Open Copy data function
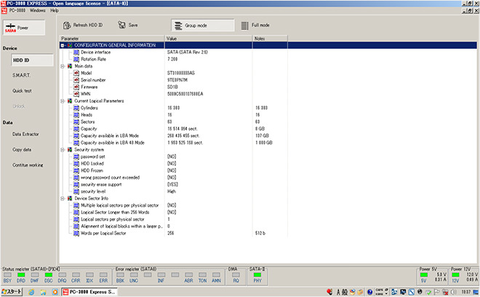Image resolution: width=480 pixels, height=297 pixels. pos(22,149)
